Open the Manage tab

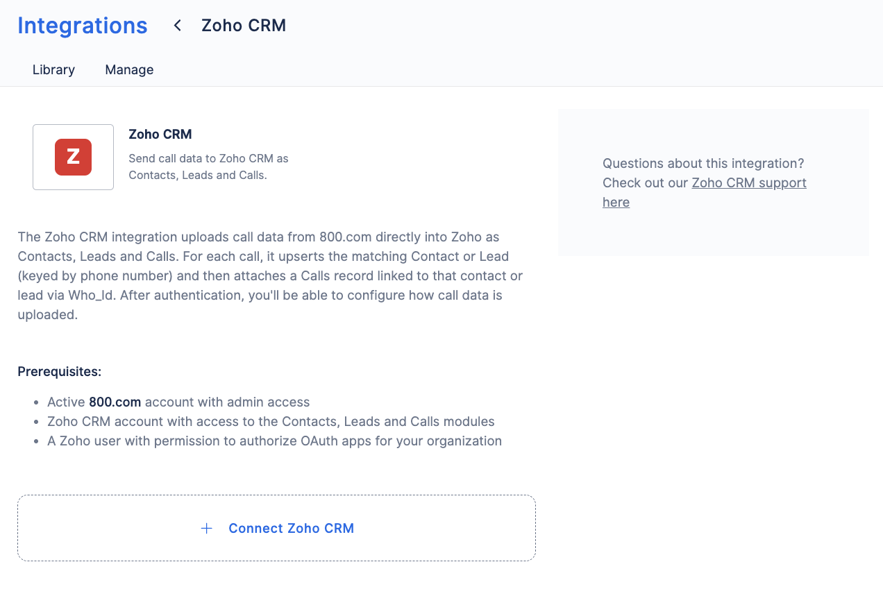(x=129, y=70)
